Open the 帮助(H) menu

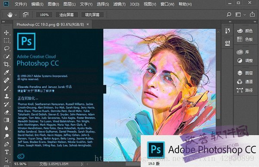pyautogui.click(x=185, y=4)
